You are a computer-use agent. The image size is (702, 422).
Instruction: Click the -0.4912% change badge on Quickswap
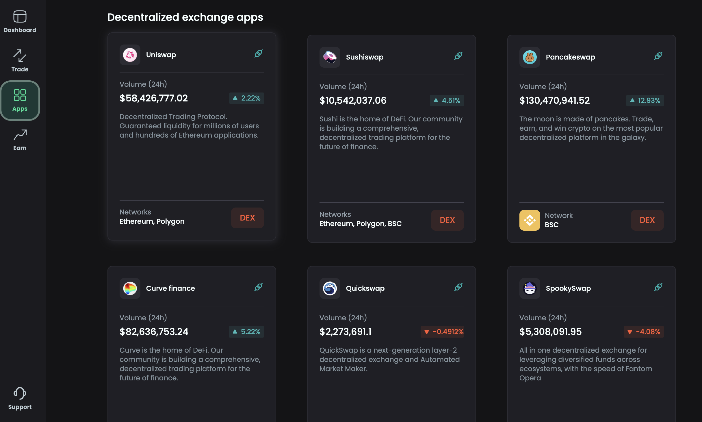(442, 332)
